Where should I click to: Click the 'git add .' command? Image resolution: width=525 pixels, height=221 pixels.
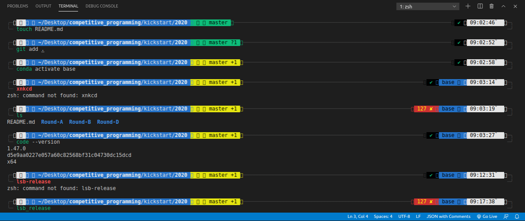(x=30, y=50)
